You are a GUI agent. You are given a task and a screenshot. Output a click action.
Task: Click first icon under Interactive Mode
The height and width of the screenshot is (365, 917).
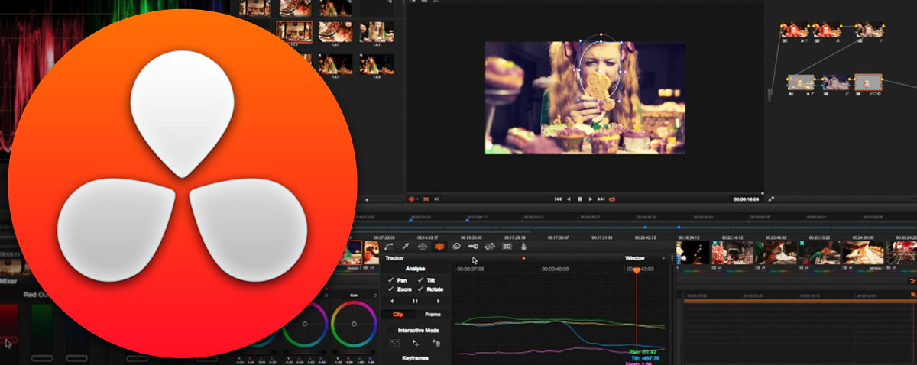click(x=394, y=343)
